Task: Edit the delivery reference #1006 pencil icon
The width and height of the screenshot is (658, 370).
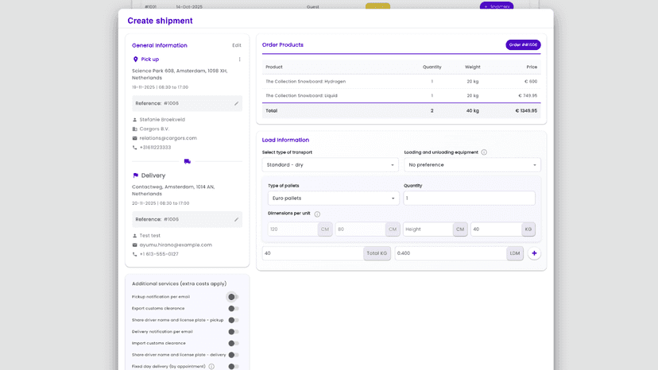Action: click(236, 219)
